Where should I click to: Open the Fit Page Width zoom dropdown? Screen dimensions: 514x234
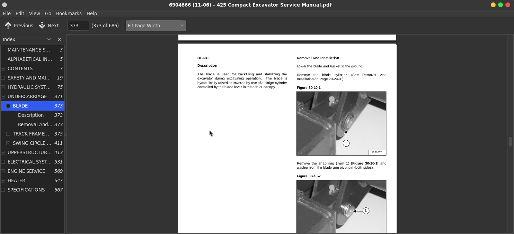tap(156, 26)
